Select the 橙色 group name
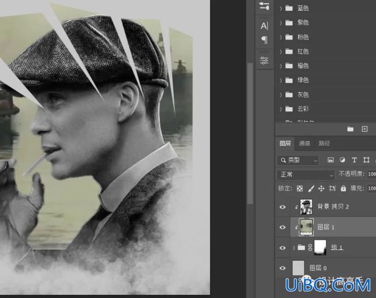The height and width of the screenshot is (298, 376). point(303,66)
